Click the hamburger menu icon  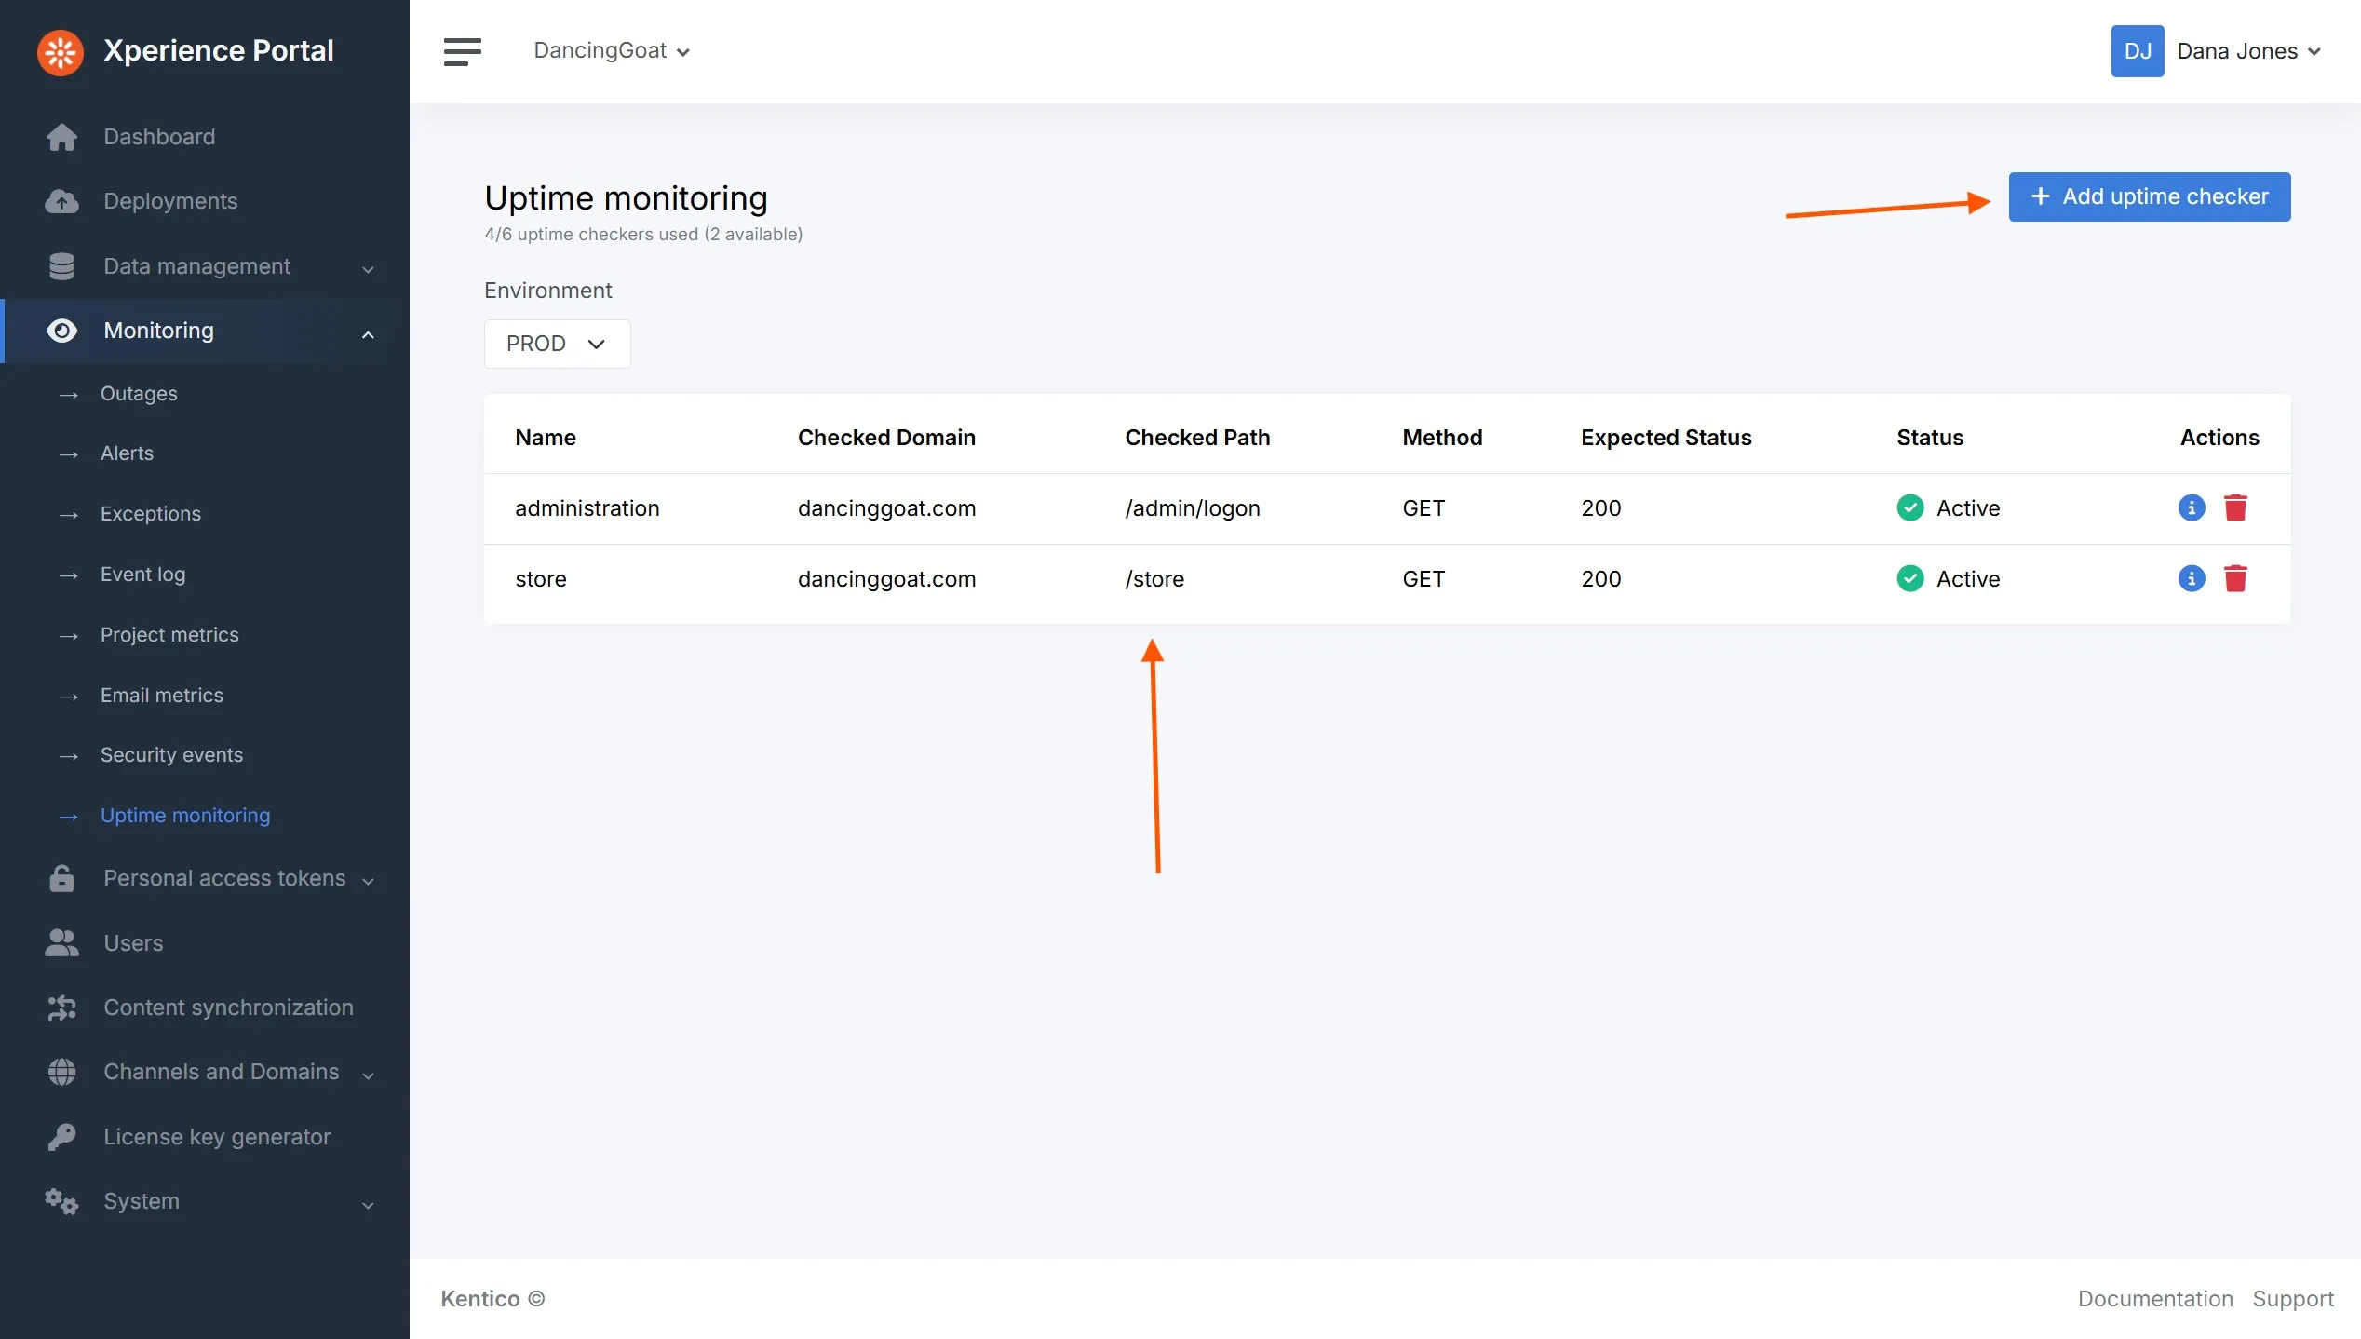point(462,51)
